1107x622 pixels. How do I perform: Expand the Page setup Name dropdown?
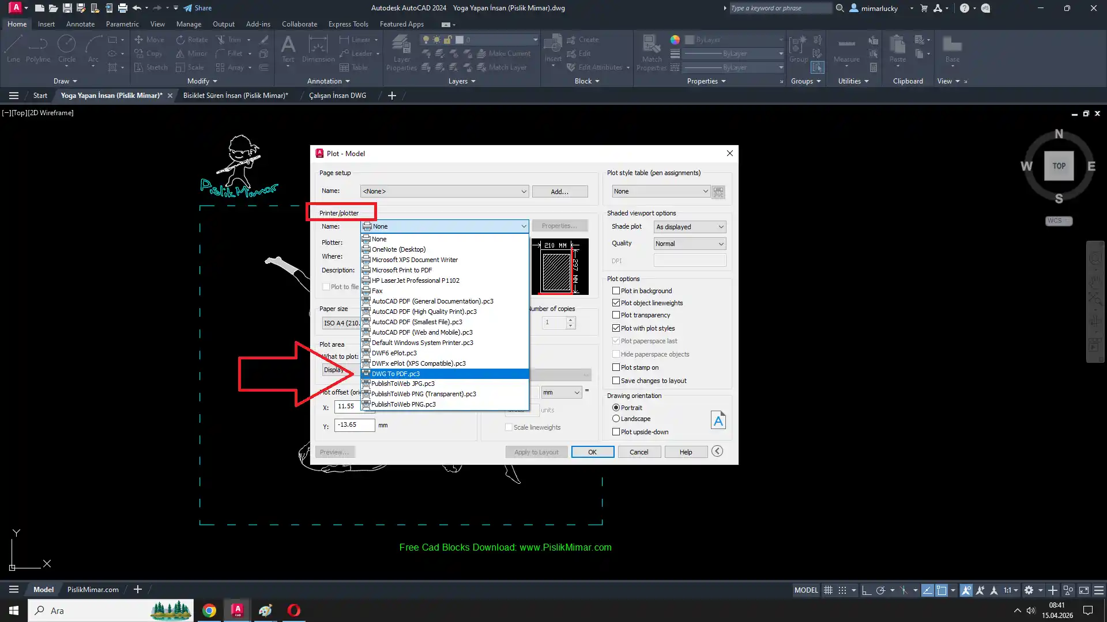(444, 191)
